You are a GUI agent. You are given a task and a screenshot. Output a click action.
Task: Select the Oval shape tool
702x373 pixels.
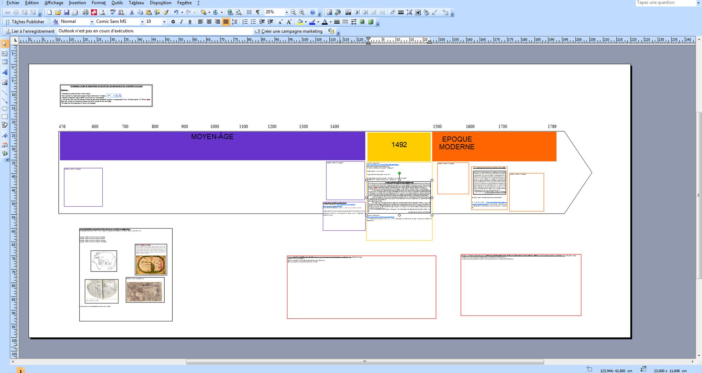pos(5,109)
